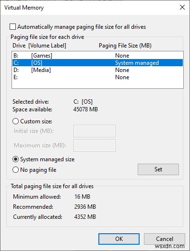The height and width of the screenshot is (251, 190).
Task: Click the 2936 MB recommended value
Action: (85, 207)
